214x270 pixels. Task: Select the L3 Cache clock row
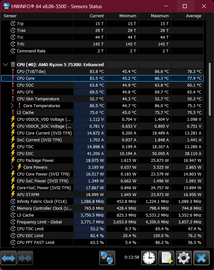(102, 215)
